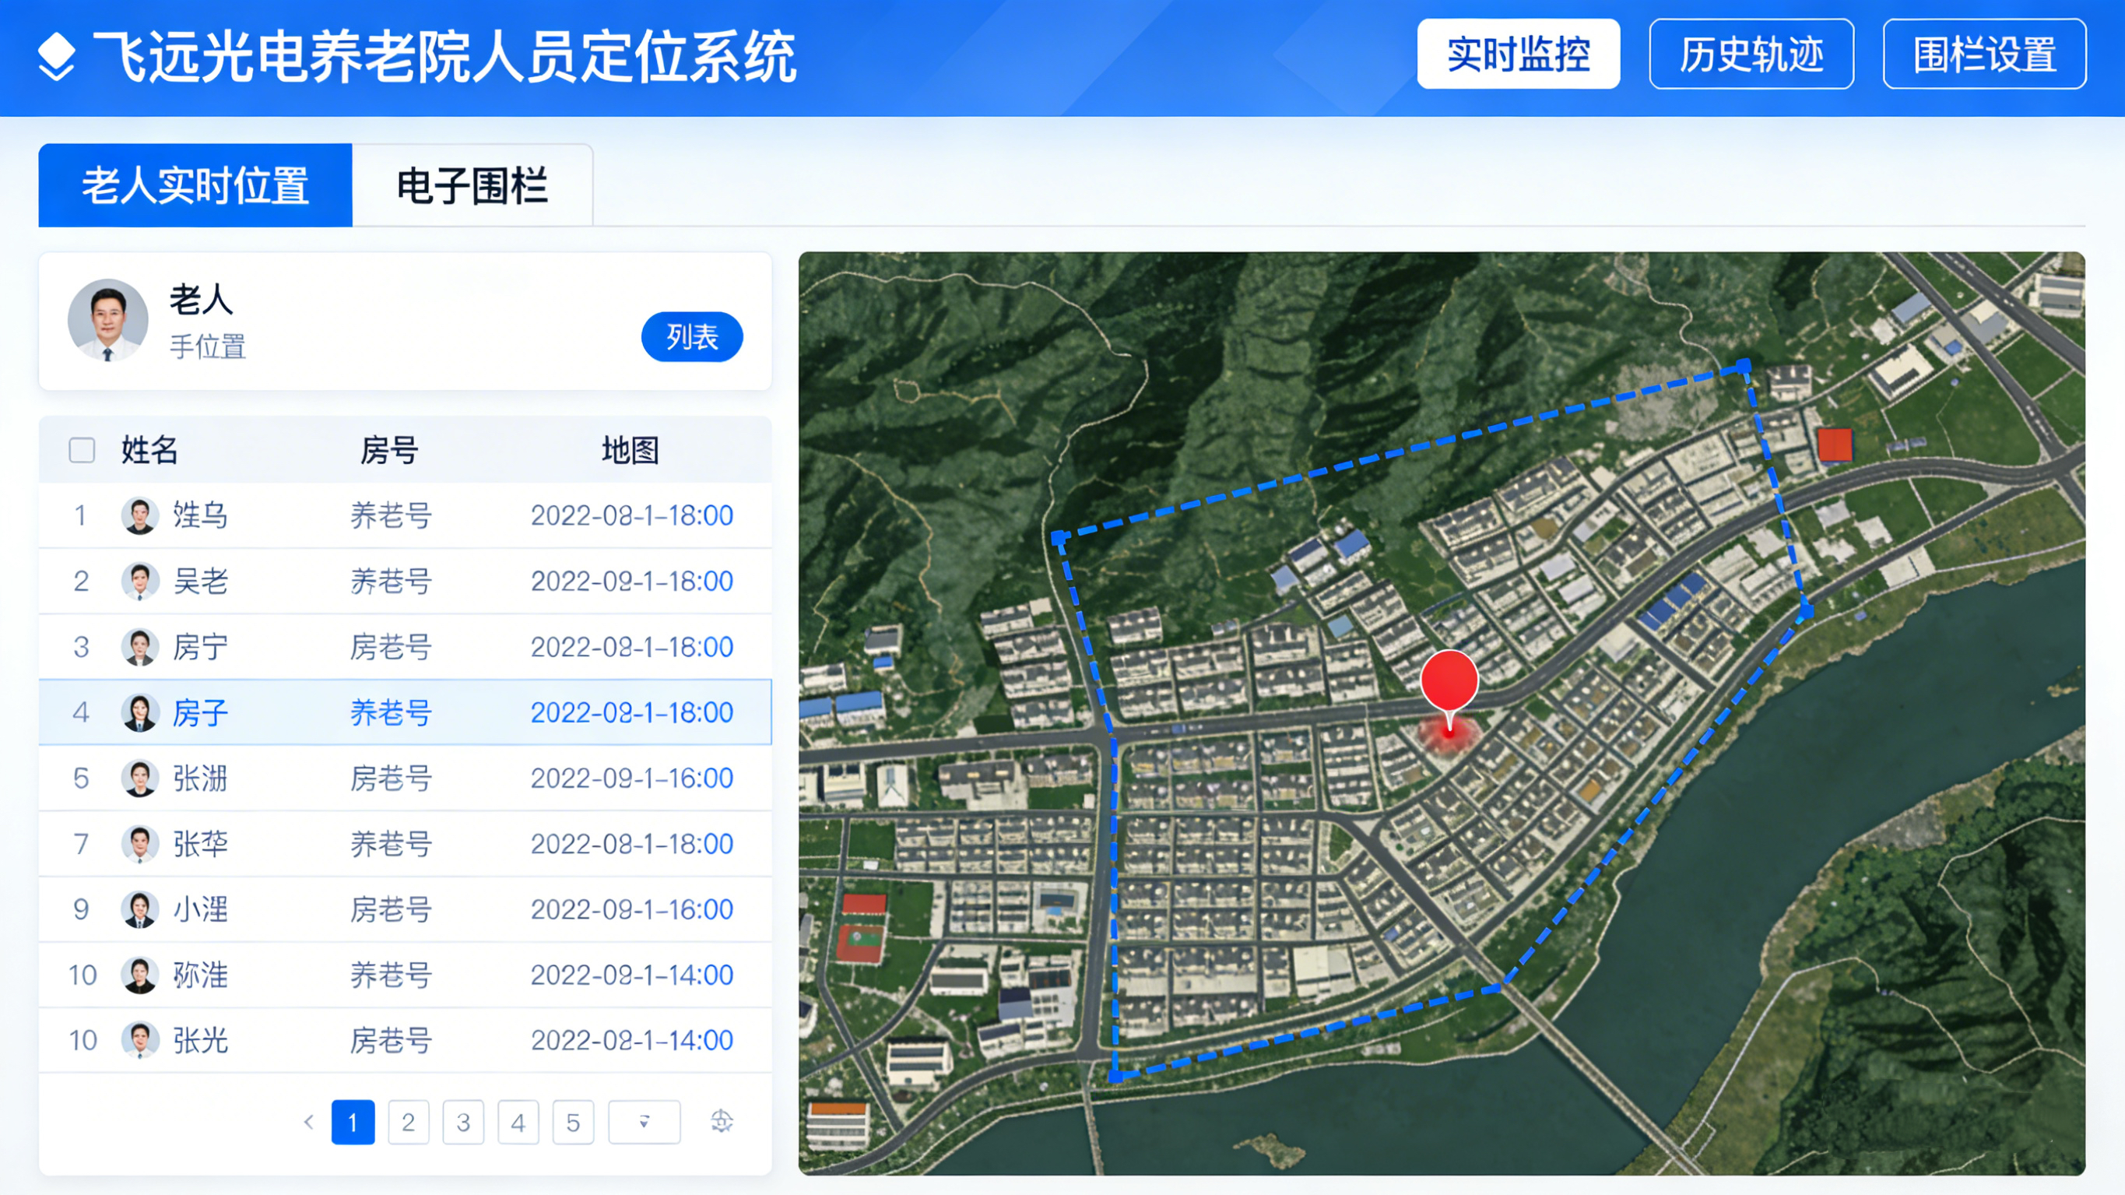Click the previous page arrow in pagination

click(x=307, y=1122)
